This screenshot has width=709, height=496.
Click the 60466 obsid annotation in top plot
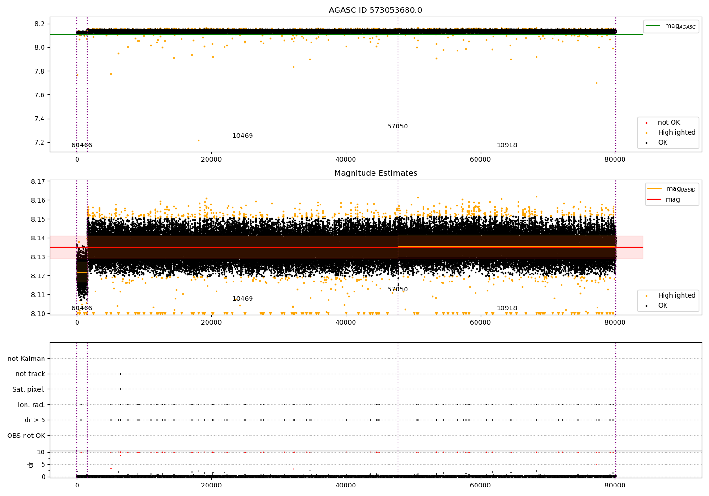82,145
